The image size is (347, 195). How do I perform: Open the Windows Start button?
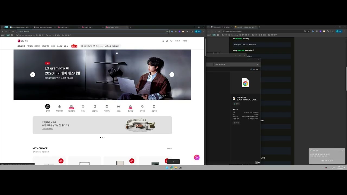click(x=167, y=168)
